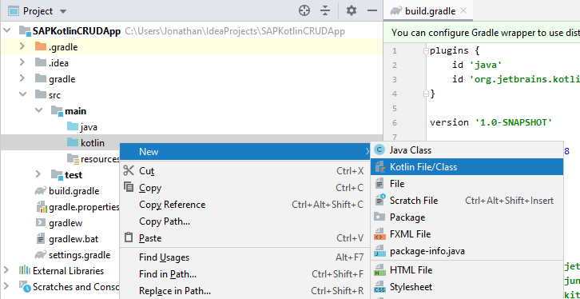
Task: Open Project panel settings gear
Action: 351,10
